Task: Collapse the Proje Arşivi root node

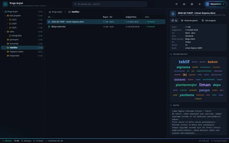Action: point(3,12)
